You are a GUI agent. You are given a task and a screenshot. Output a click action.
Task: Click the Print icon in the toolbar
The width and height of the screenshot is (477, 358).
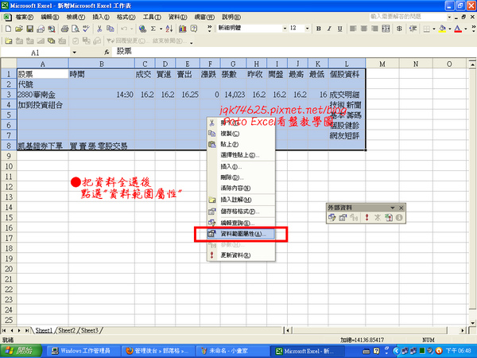(64, 29)
